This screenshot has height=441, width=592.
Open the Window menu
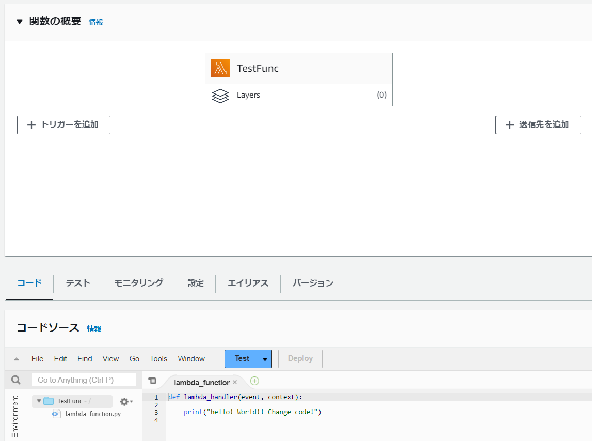(191, 358)
